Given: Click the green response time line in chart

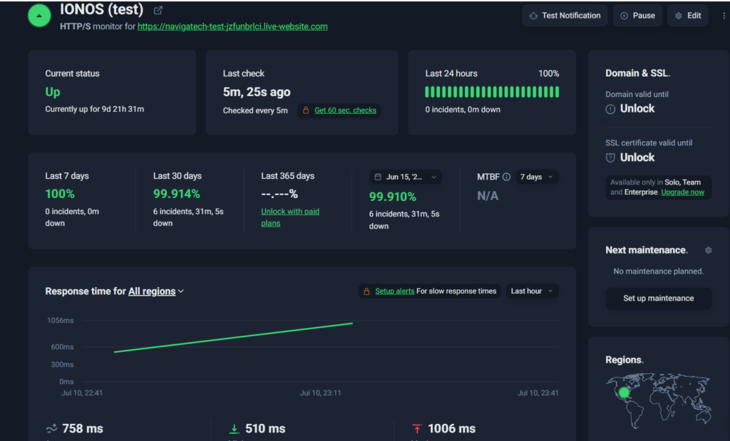Looking at the screenshot, I should click(233, 337).
